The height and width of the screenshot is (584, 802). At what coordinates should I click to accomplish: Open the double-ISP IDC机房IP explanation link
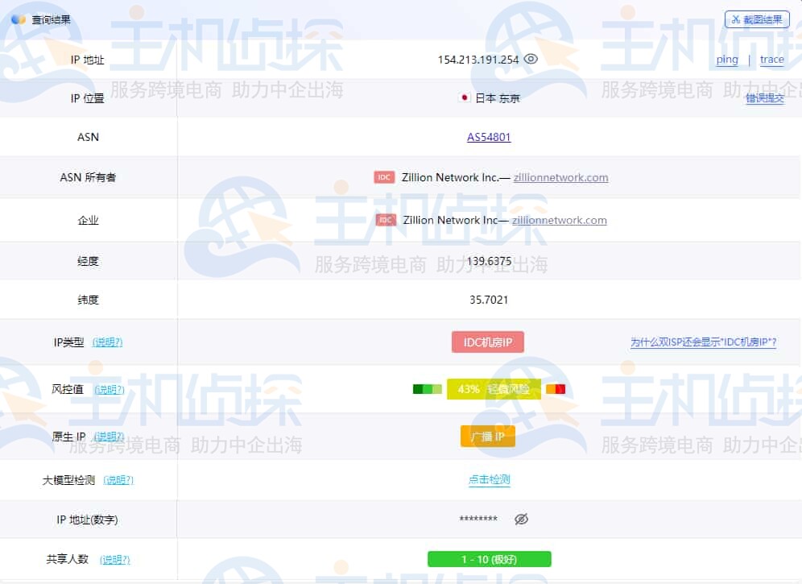click(x=704, y=342)
